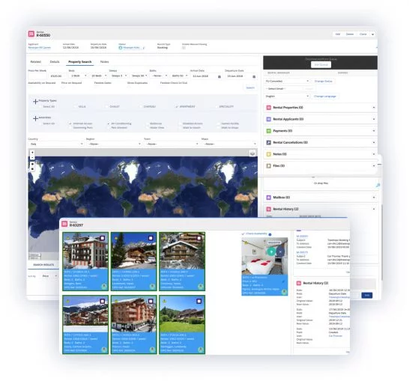Open the bedroom thumbnail with red pillows
Viewport: 409px width, 381px height.
264,256
